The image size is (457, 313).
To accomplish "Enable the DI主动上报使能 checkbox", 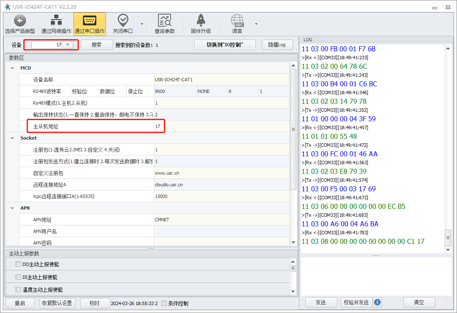I will [18, 277].
